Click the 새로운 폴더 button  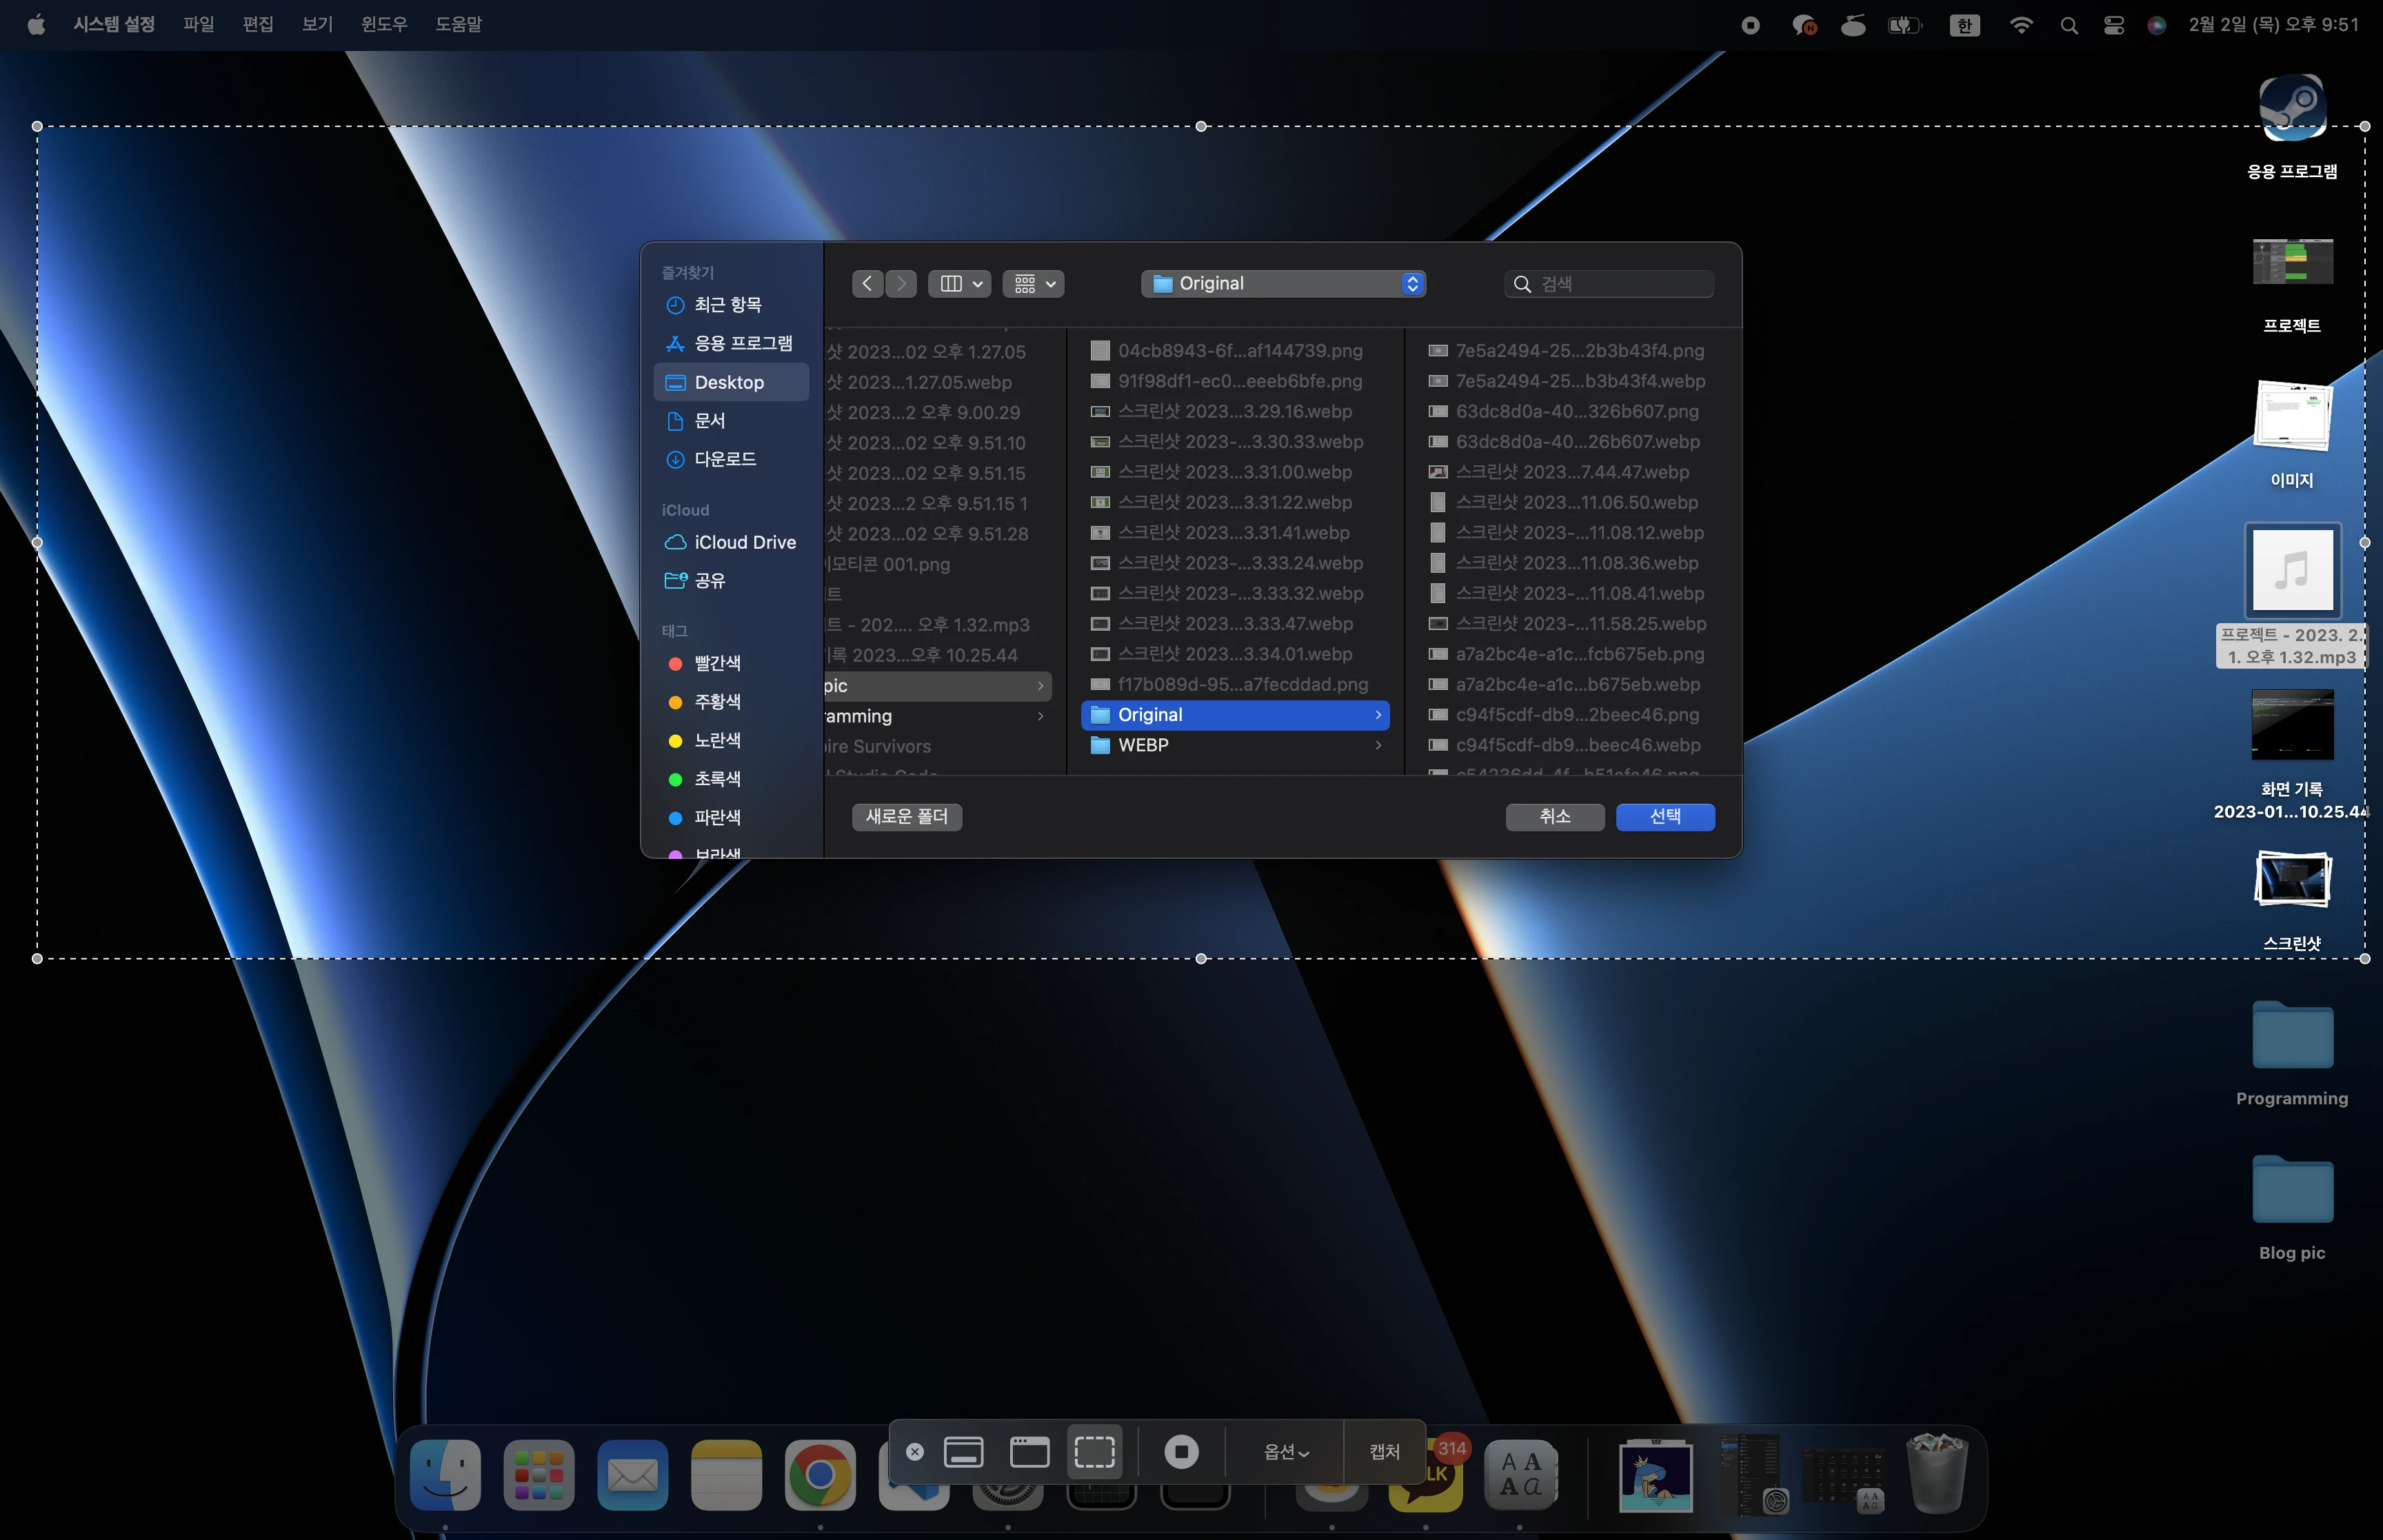pyautogui.click(x=907, y=817)
